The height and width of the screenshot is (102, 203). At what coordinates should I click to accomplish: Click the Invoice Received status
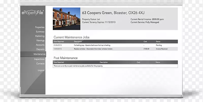click(x=161, y=49)
